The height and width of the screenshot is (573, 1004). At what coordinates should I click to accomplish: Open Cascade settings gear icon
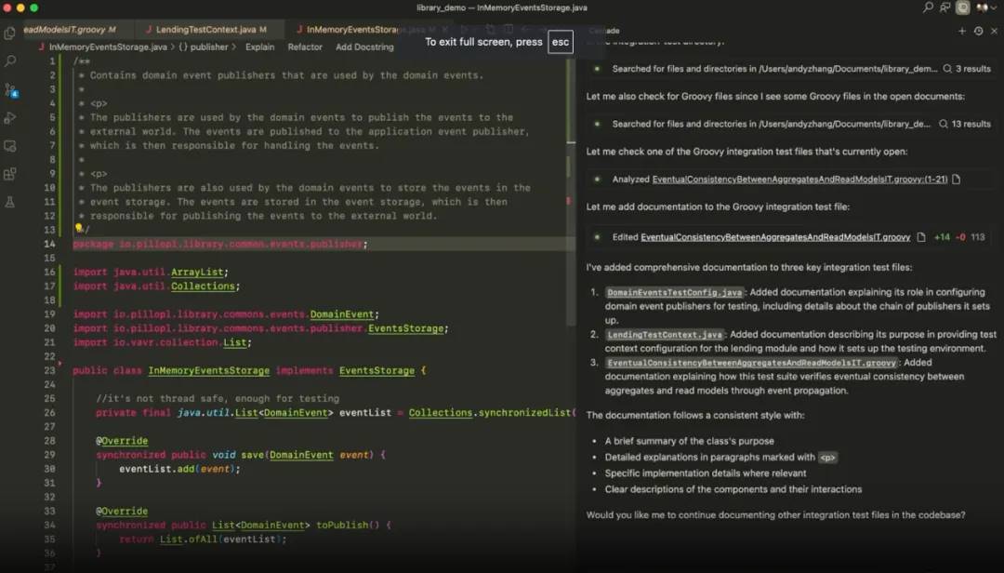point(979,31)
